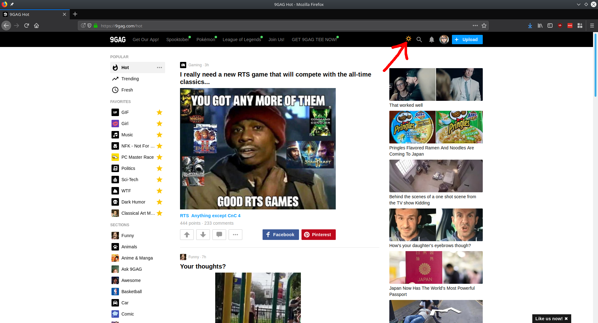Open more options for RTS post
Screen dimensions: 598x323
point(235,235)
